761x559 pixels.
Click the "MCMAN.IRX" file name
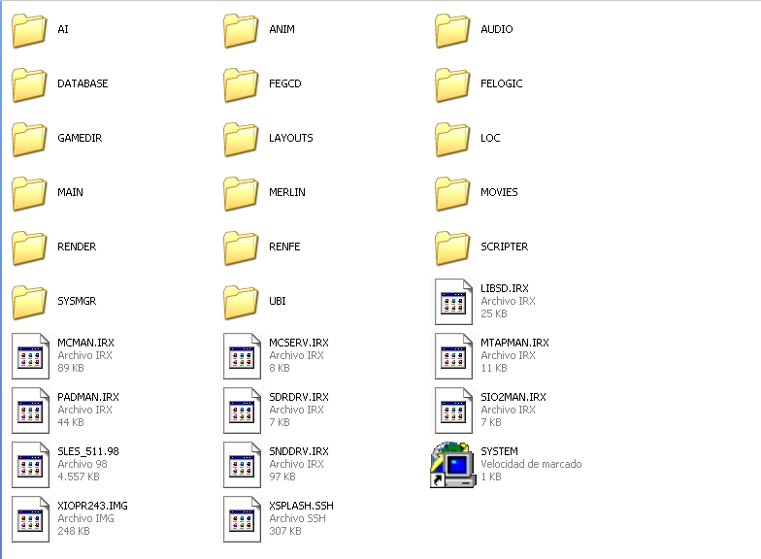point(85,343)
